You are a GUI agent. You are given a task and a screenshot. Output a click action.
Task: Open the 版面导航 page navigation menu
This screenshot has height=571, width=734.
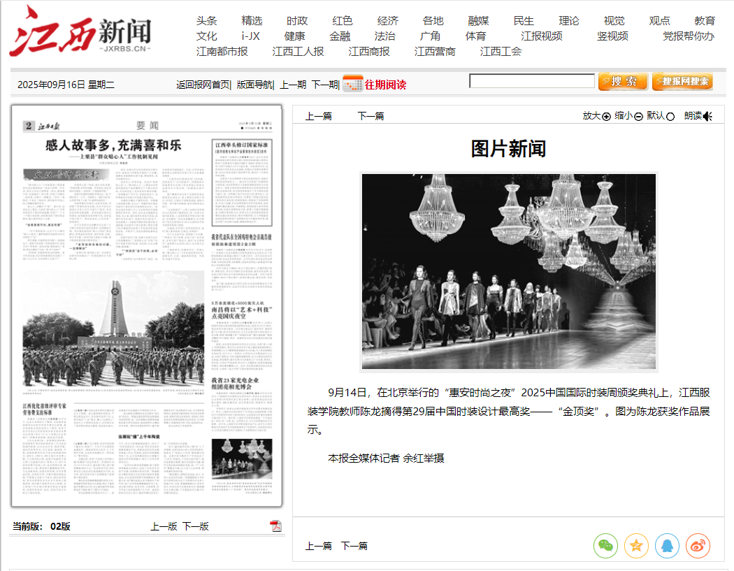click(x=254, y=85)
